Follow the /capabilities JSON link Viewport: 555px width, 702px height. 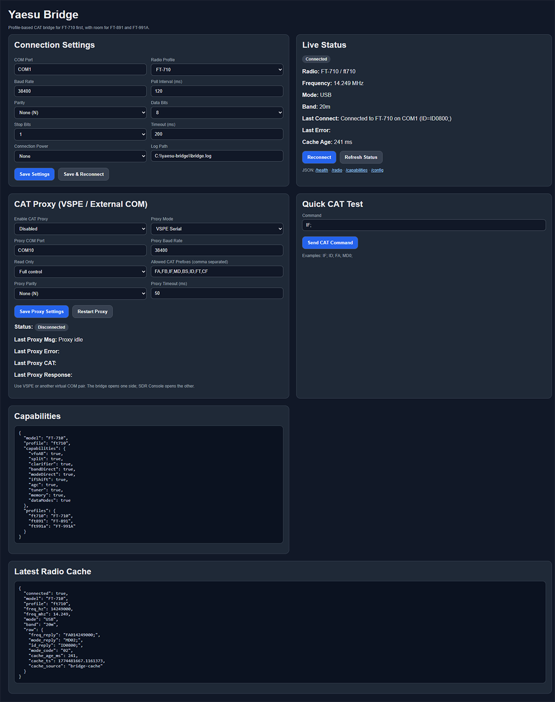click(x=357, y=170)
